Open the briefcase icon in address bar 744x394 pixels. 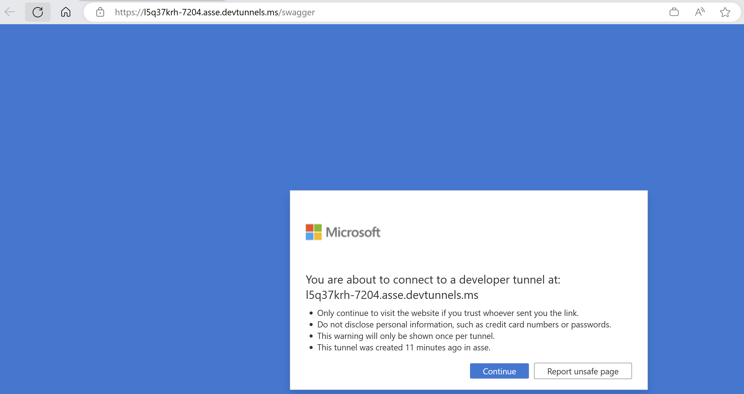(x=674, y=12)
